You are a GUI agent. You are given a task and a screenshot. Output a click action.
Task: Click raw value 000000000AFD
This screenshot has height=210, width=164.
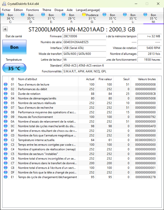tap(145, 126)
